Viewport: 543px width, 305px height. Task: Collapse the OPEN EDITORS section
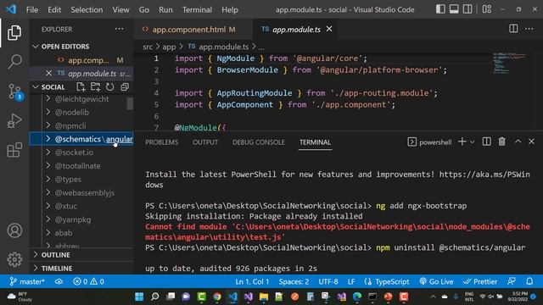pyautogui.click(x=81, y=47)
